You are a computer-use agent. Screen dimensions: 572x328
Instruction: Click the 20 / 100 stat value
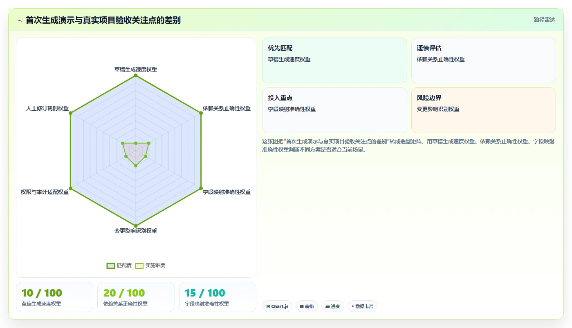pyautogui.click(x=124, y=293)
